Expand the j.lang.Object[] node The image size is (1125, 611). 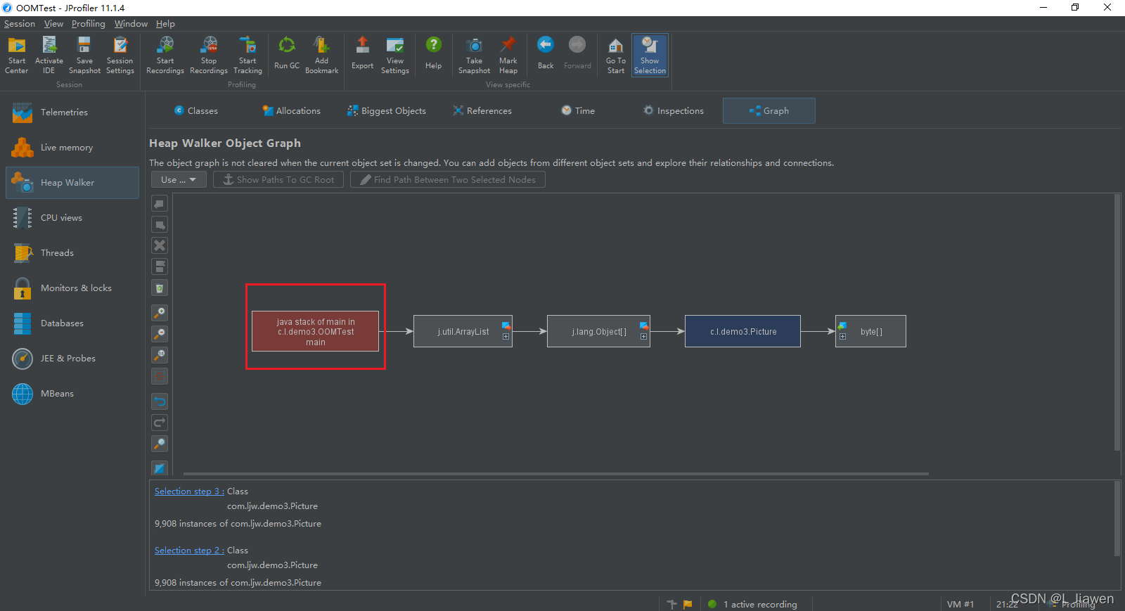click(643, 337)
